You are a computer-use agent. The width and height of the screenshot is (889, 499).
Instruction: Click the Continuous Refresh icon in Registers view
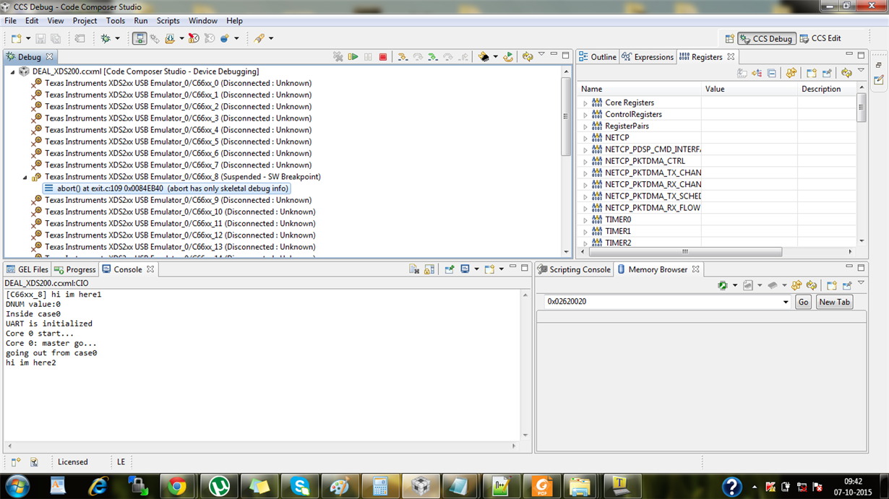tap(791, 73)
